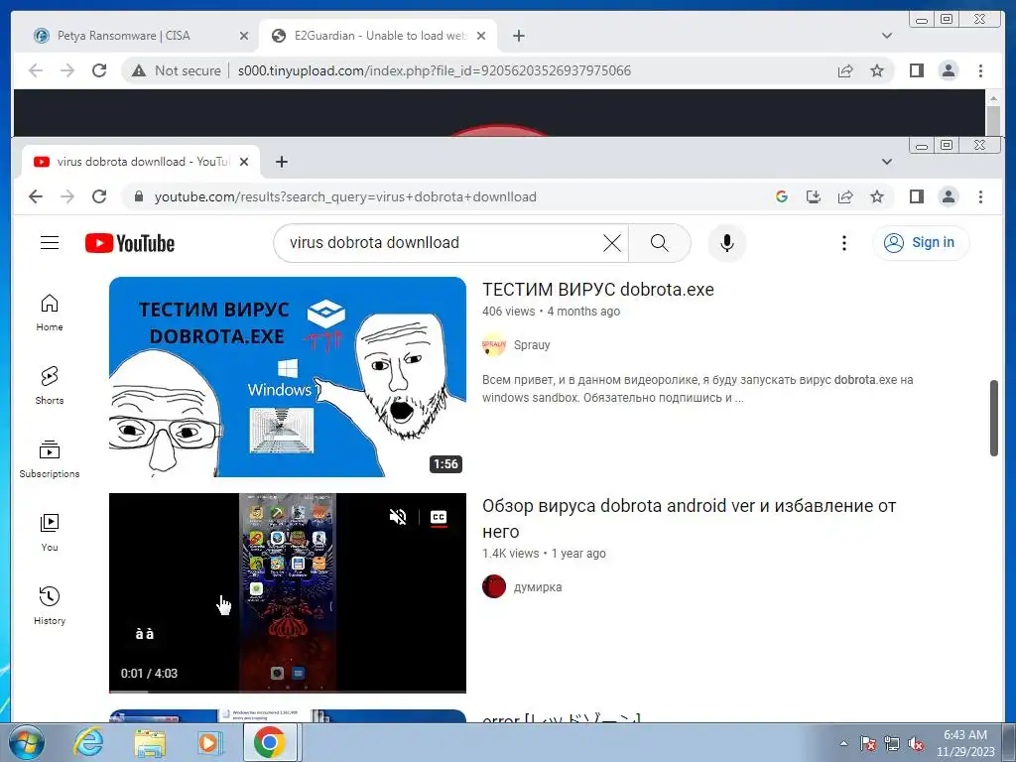
Task: Close the E2Guardian tab
Action: click(481, 36)
